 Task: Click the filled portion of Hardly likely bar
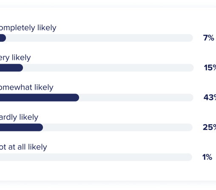coord(21,128)
